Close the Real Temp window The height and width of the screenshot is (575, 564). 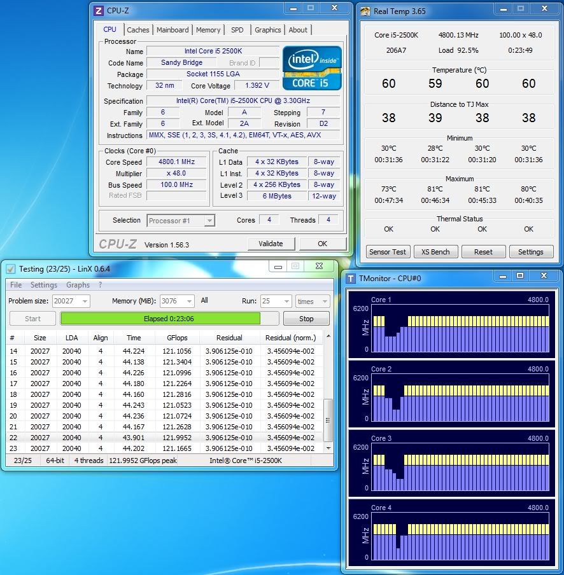pyautogui.click(x=544, y=9)
